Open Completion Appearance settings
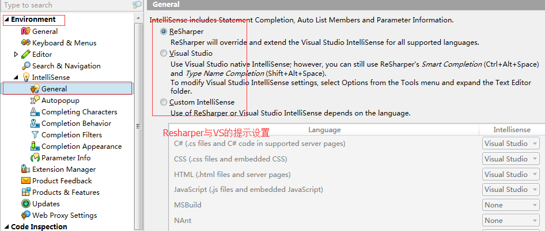The width and height of the screenshot is (545, 231). coord(82,146)
